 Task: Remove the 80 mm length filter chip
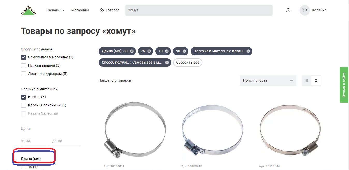click(132, 51)
